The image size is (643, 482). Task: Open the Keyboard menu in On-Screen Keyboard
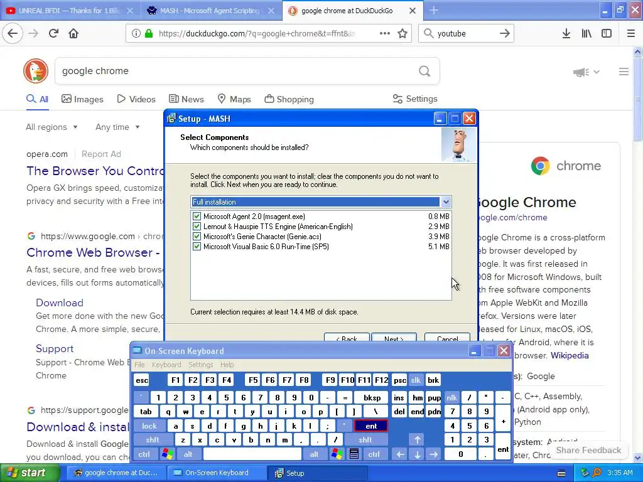click(166, 365)
